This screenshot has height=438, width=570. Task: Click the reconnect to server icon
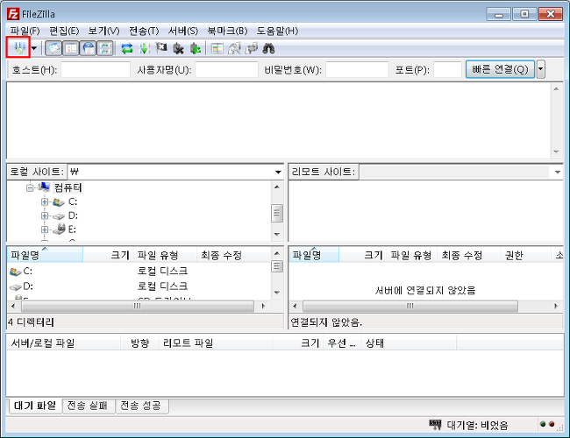tap(196, 48)
